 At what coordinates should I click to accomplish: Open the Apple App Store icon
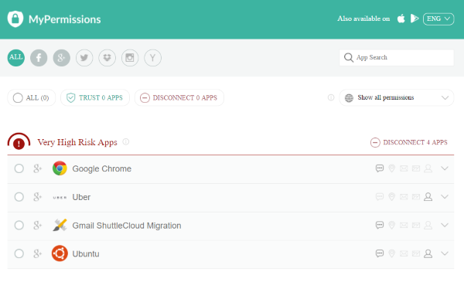coord(401,19)
